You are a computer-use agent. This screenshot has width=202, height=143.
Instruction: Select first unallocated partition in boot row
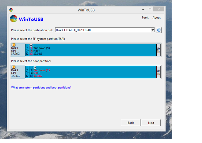[x=27, y=72]
